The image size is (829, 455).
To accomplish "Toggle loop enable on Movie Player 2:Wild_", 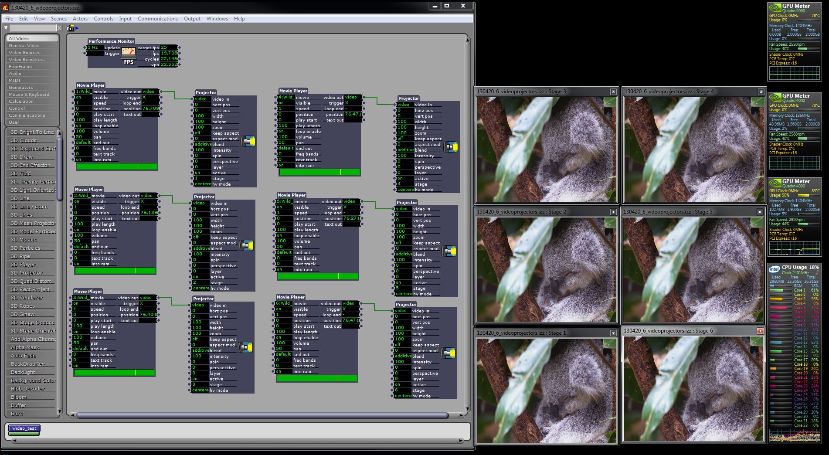I will click(82, 230).
